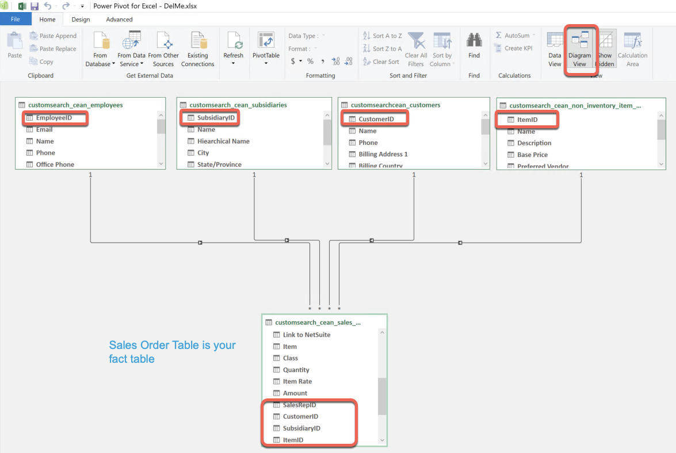This screenshot has height=453, width=676.
Task: Select Hiearchical Name field
Action: coord(223,141)
